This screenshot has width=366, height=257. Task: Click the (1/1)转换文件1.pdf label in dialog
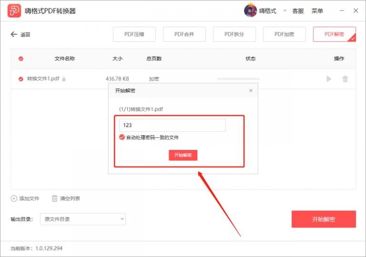(141, 109)
